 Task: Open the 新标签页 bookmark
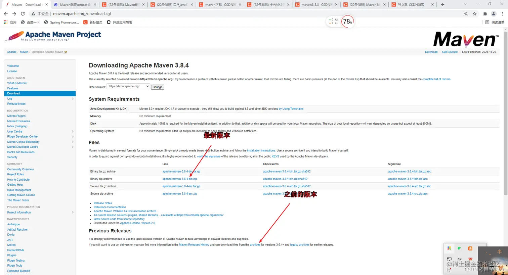click(x=93, y=22)
